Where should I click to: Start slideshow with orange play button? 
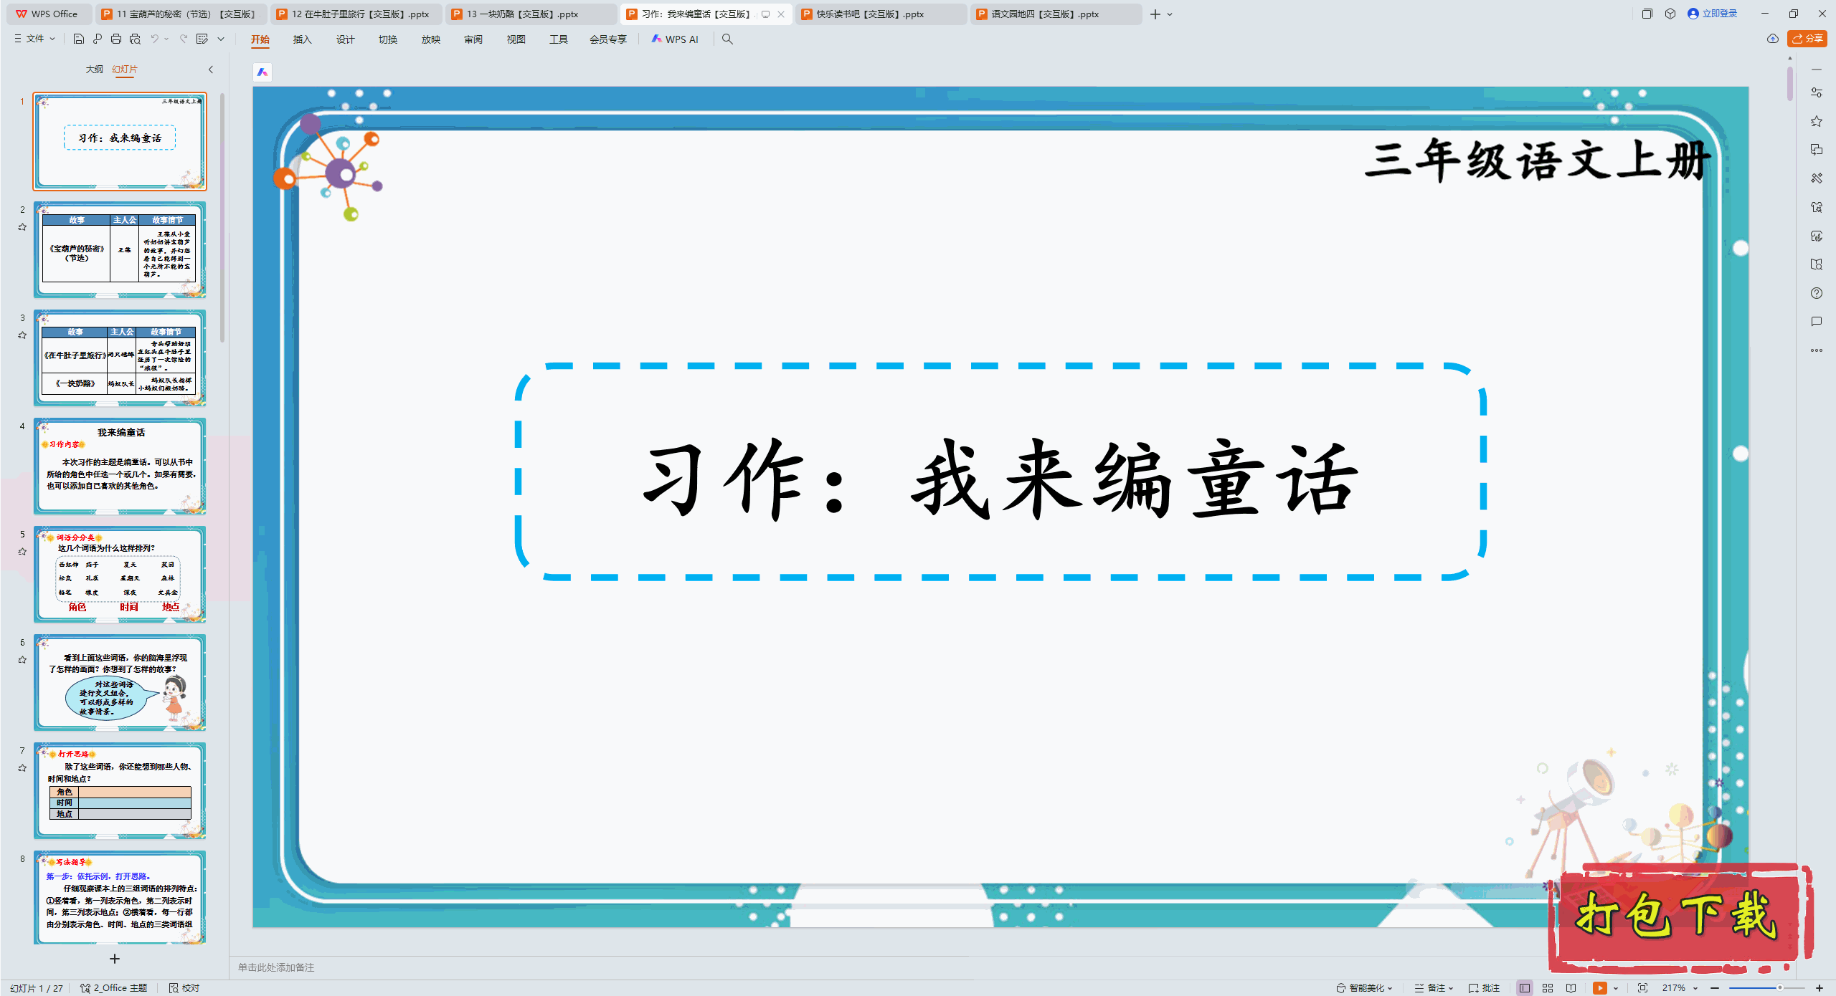(x=1599, y=987)
